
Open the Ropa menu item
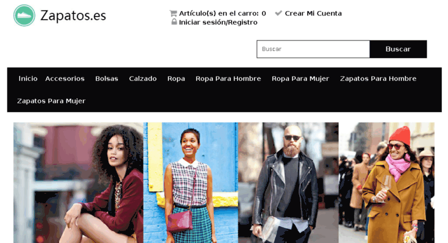(x=176, y=79)
